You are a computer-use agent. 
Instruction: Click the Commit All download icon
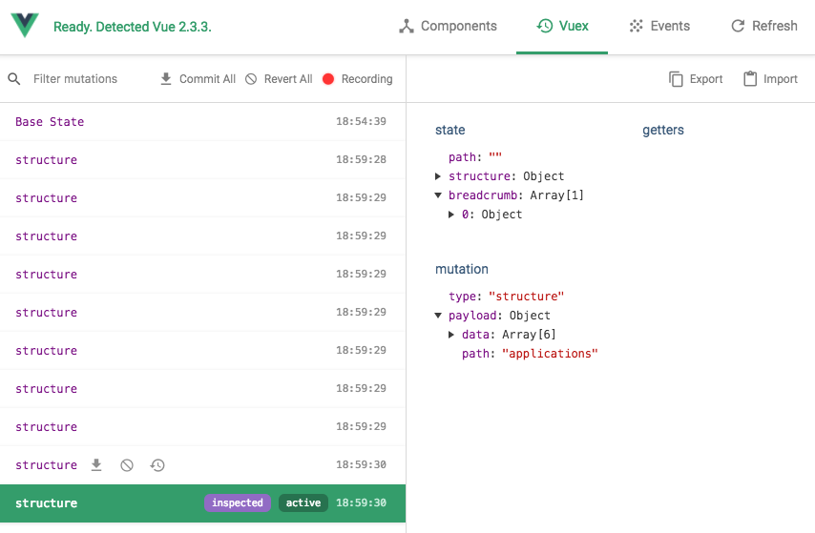[166, 79]
